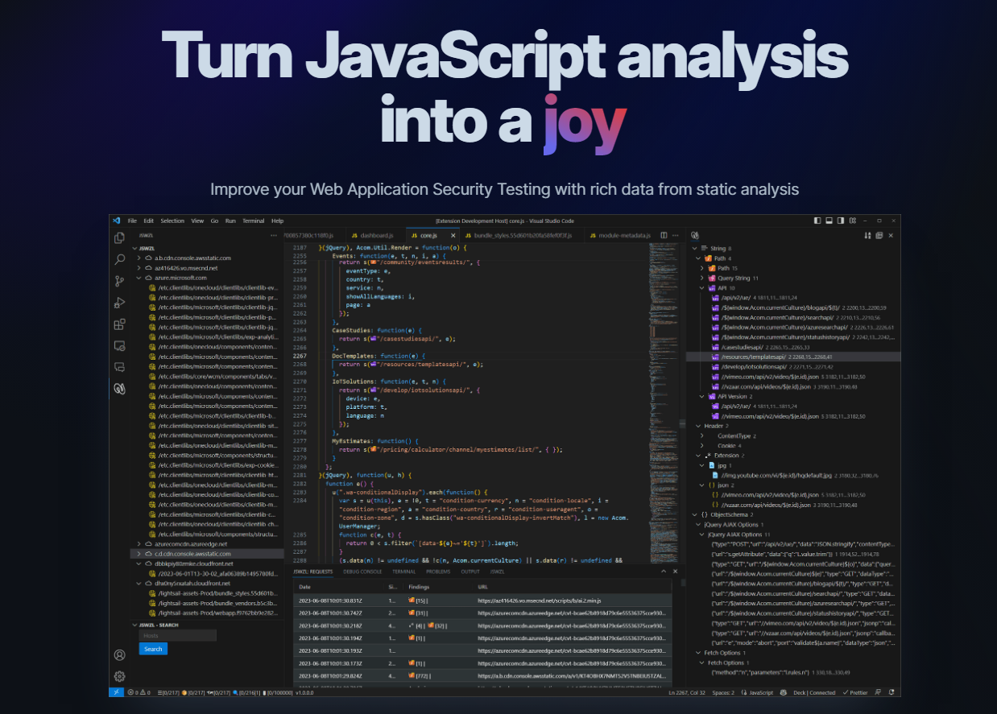Screen dimensions: 997x714
Task: Open the editor more actions ellipsis
Action: (676, 235)
